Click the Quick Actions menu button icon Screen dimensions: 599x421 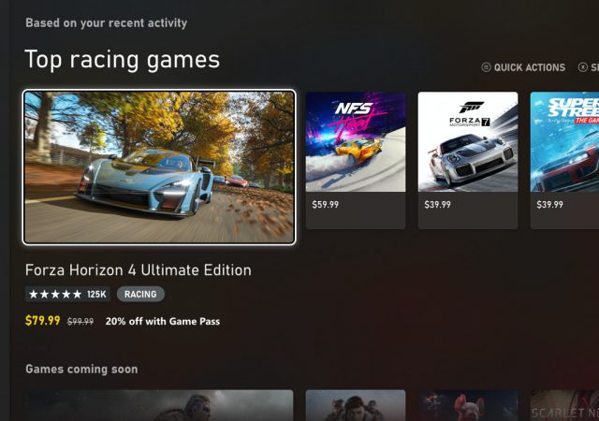coord(486,67)
